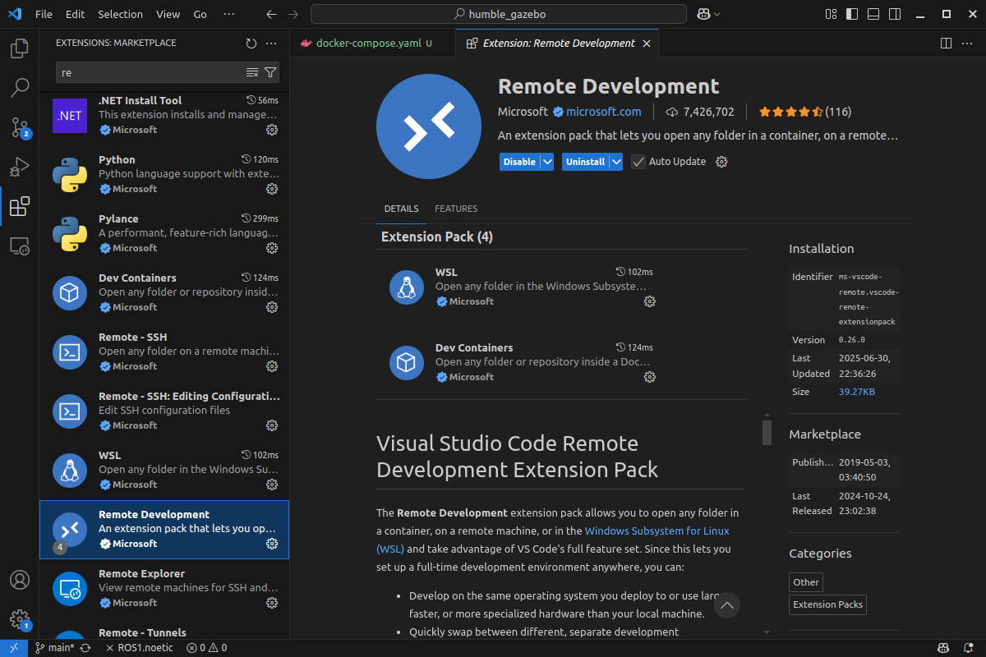Open Run and Debug view
Screen dimensions: 986x657
point(20,167)
